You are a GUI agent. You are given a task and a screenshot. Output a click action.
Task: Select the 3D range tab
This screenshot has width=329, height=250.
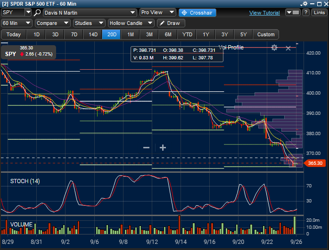point(55,34)
